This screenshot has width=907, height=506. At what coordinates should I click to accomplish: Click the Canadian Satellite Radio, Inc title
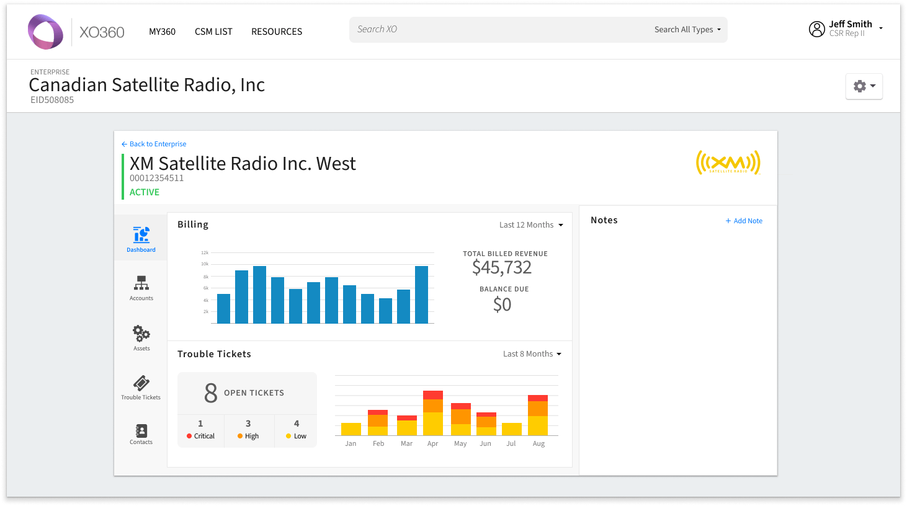point(147,85)
